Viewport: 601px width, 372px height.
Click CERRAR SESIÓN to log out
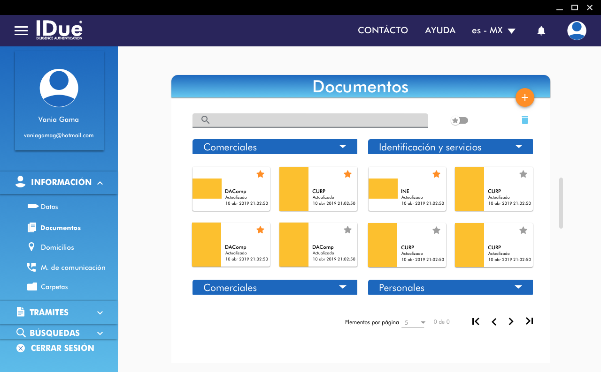click(62, 348)
